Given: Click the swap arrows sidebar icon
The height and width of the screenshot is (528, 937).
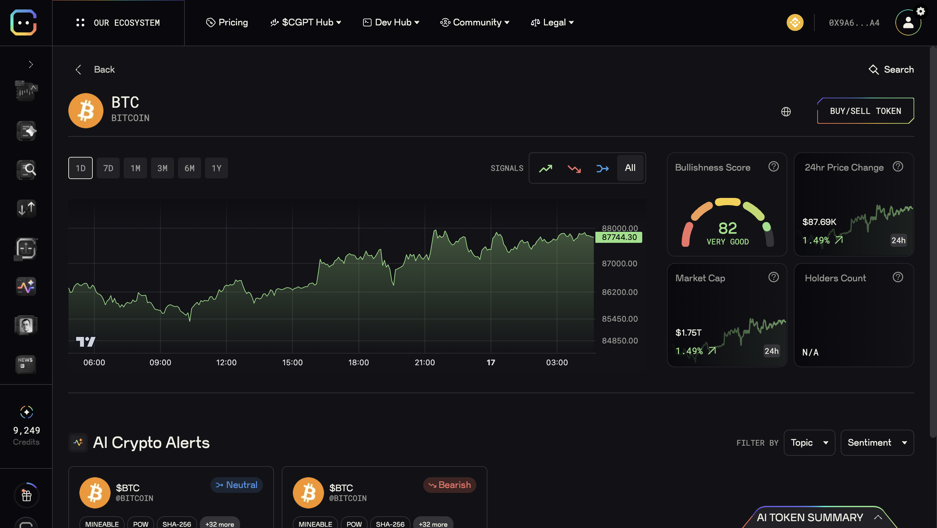Looking at the screenshot, I should click(x=26, y=209).
